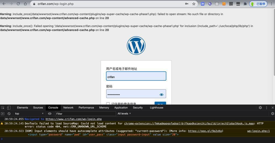This screenshot has width=275, height=143.
Task: Click the address bar lock icon
Action: [34, 4]
